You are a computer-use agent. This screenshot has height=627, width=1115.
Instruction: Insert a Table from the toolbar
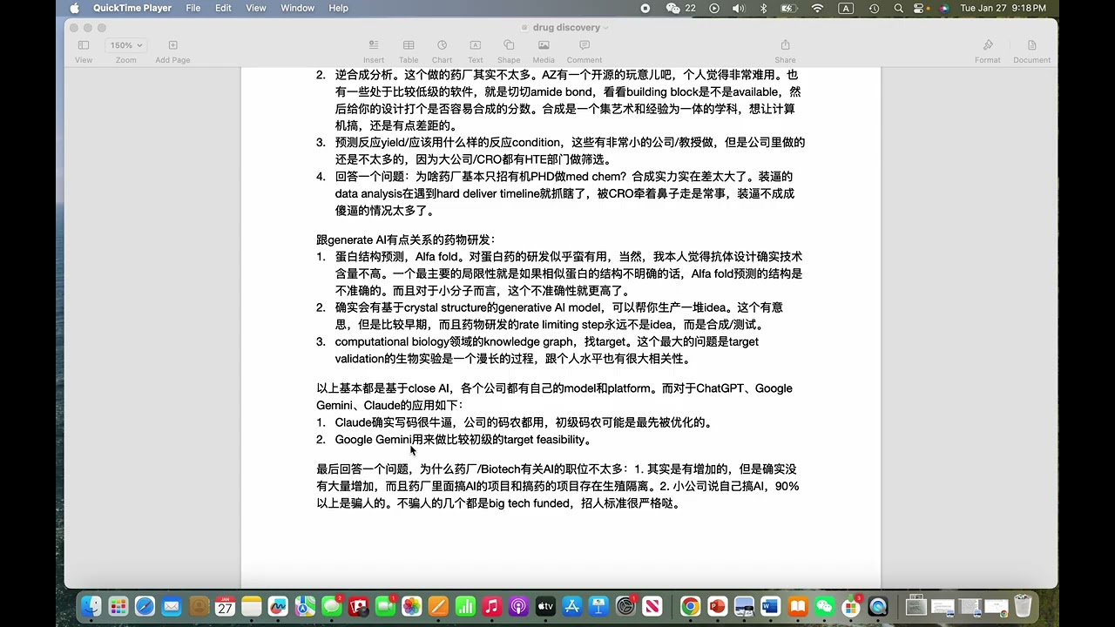[x=409, y=51]
